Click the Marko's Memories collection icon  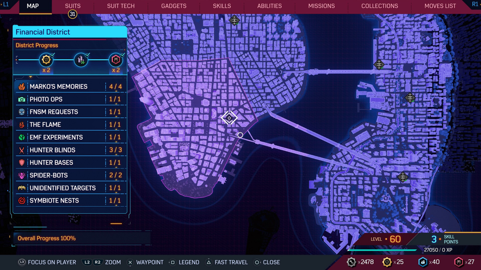pos(22,86)
